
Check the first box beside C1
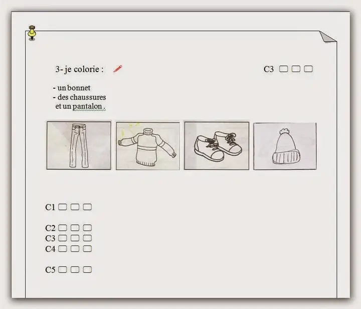coord(63,207)
